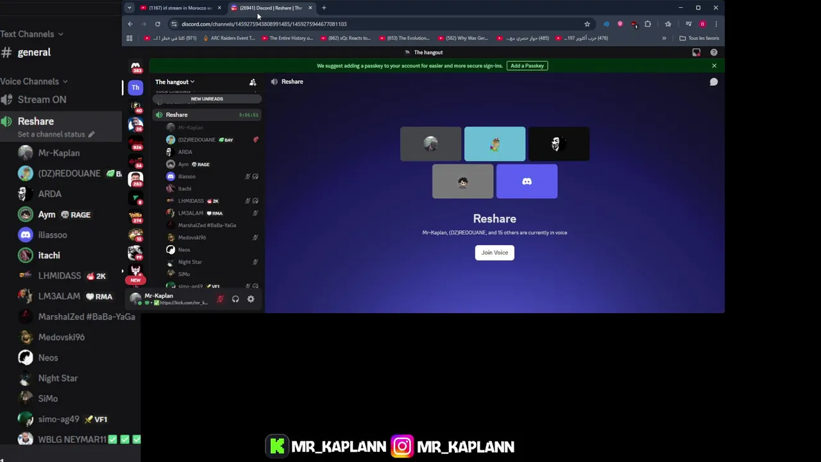This screenshot has height=462, width=821.
Task: Open Mr-Kaplan user panel avatar
Action: tap(135, 298)
